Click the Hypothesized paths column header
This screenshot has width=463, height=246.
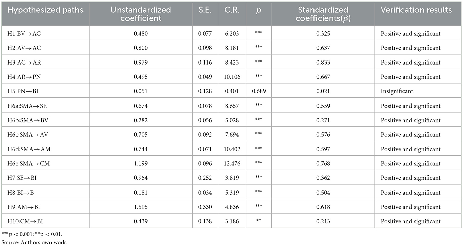[x=45, y=10]
